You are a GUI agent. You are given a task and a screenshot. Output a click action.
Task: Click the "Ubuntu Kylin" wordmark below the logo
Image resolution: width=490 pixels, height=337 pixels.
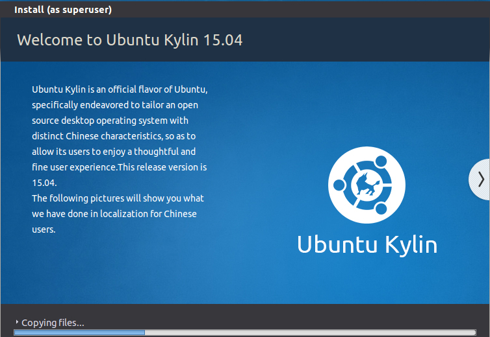tap(367, 245)
